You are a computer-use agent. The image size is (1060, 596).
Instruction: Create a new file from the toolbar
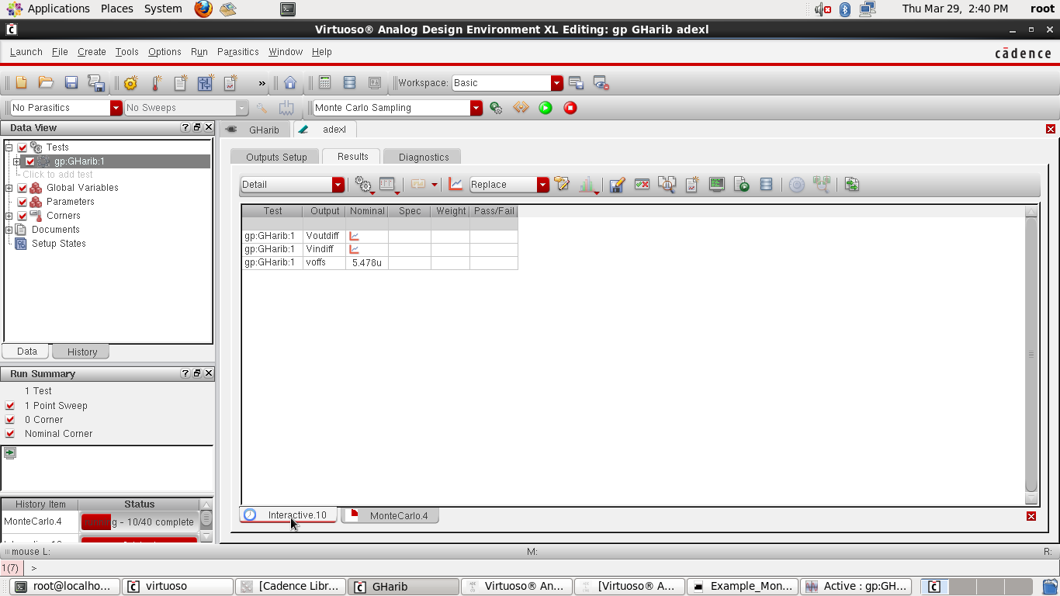click(x=21, y=83)
